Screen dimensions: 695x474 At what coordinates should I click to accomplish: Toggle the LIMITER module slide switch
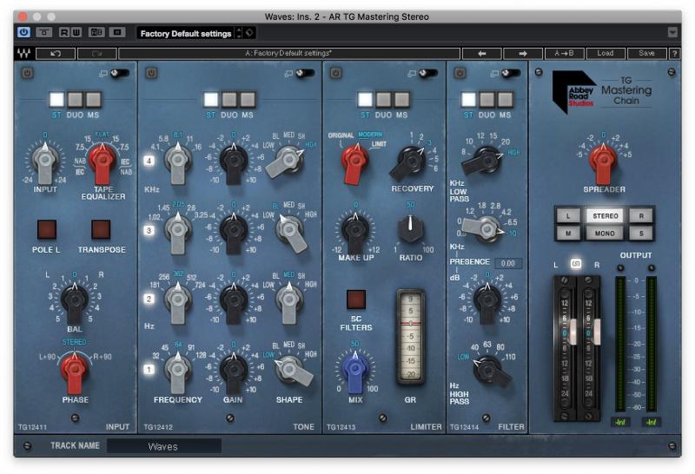coord(428,73)
